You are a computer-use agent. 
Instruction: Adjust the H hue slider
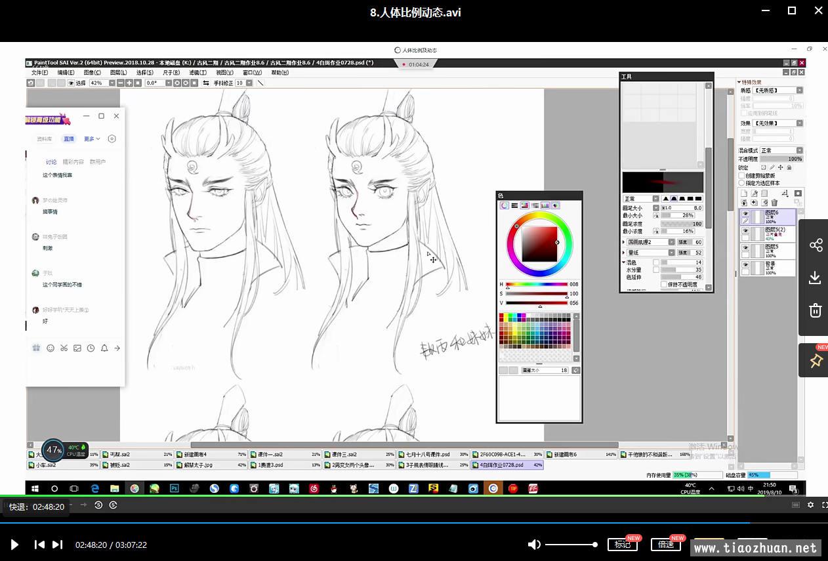536,284
